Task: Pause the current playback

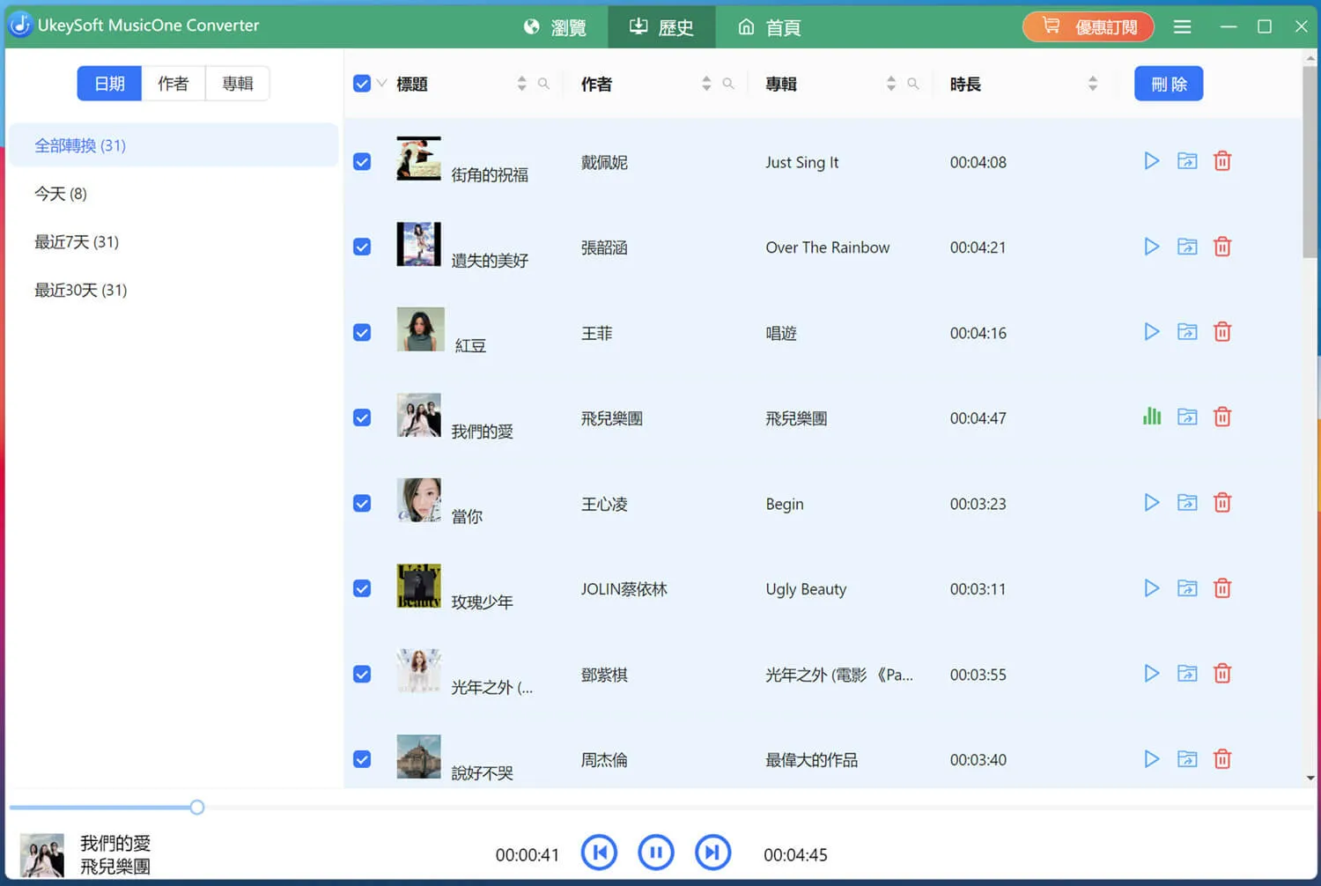Action: [x=656, y=853]
